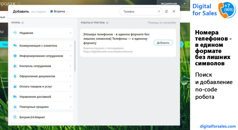
Task: Click the Оформление документов document icon
Action: pos(15,76)
